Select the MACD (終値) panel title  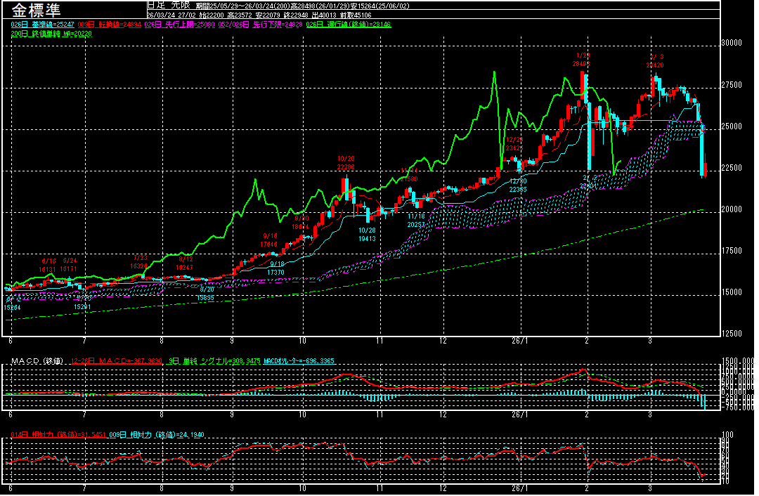point(35,361)
